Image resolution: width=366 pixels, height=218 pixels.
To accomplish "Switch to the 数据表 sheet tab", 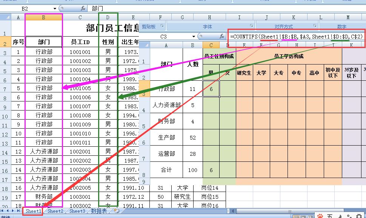I will click(99, 211).
